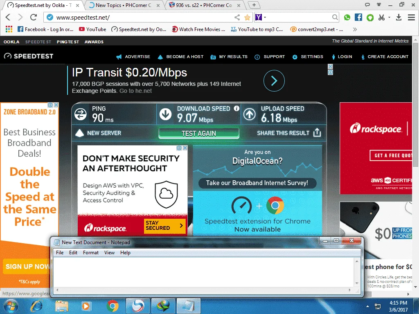
Task: Open the Facebook toolbar icon
Action: point(358,17)
